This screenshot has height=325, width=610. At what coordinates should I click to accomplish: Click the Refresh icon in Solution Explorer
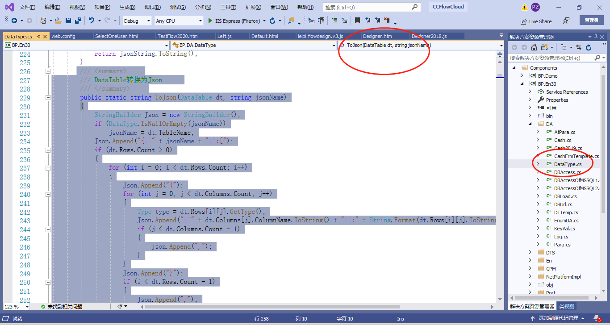589,47
